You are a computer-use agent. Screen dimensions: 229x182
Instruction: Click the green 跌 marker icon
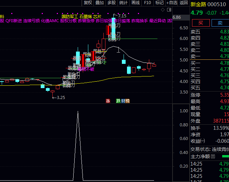coord(118,101)
